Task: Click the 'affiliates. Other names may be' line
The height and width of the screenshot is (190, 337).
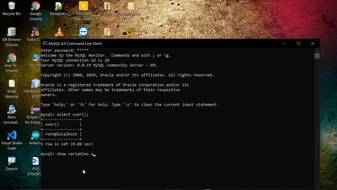Action: click(x=110, y=90)
